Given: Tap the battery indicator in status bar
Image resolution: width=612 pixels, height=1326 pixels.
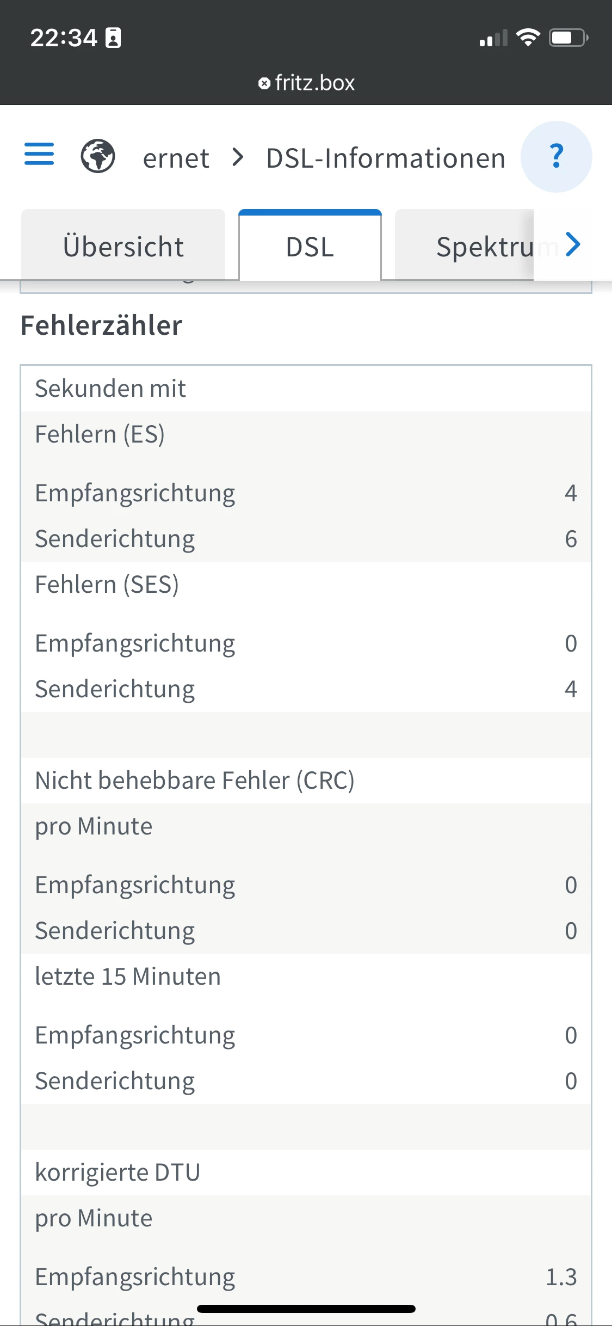Looking at the screenshot, I should point(568,38).
